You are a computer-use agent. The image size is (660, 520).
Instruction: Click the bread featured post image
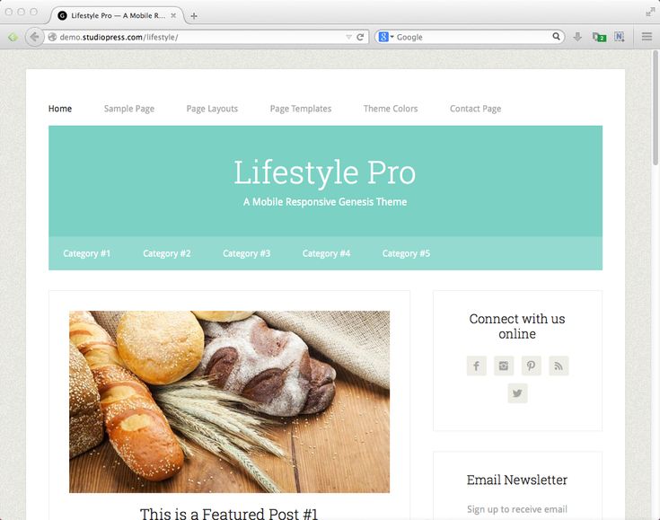point(229,401)
